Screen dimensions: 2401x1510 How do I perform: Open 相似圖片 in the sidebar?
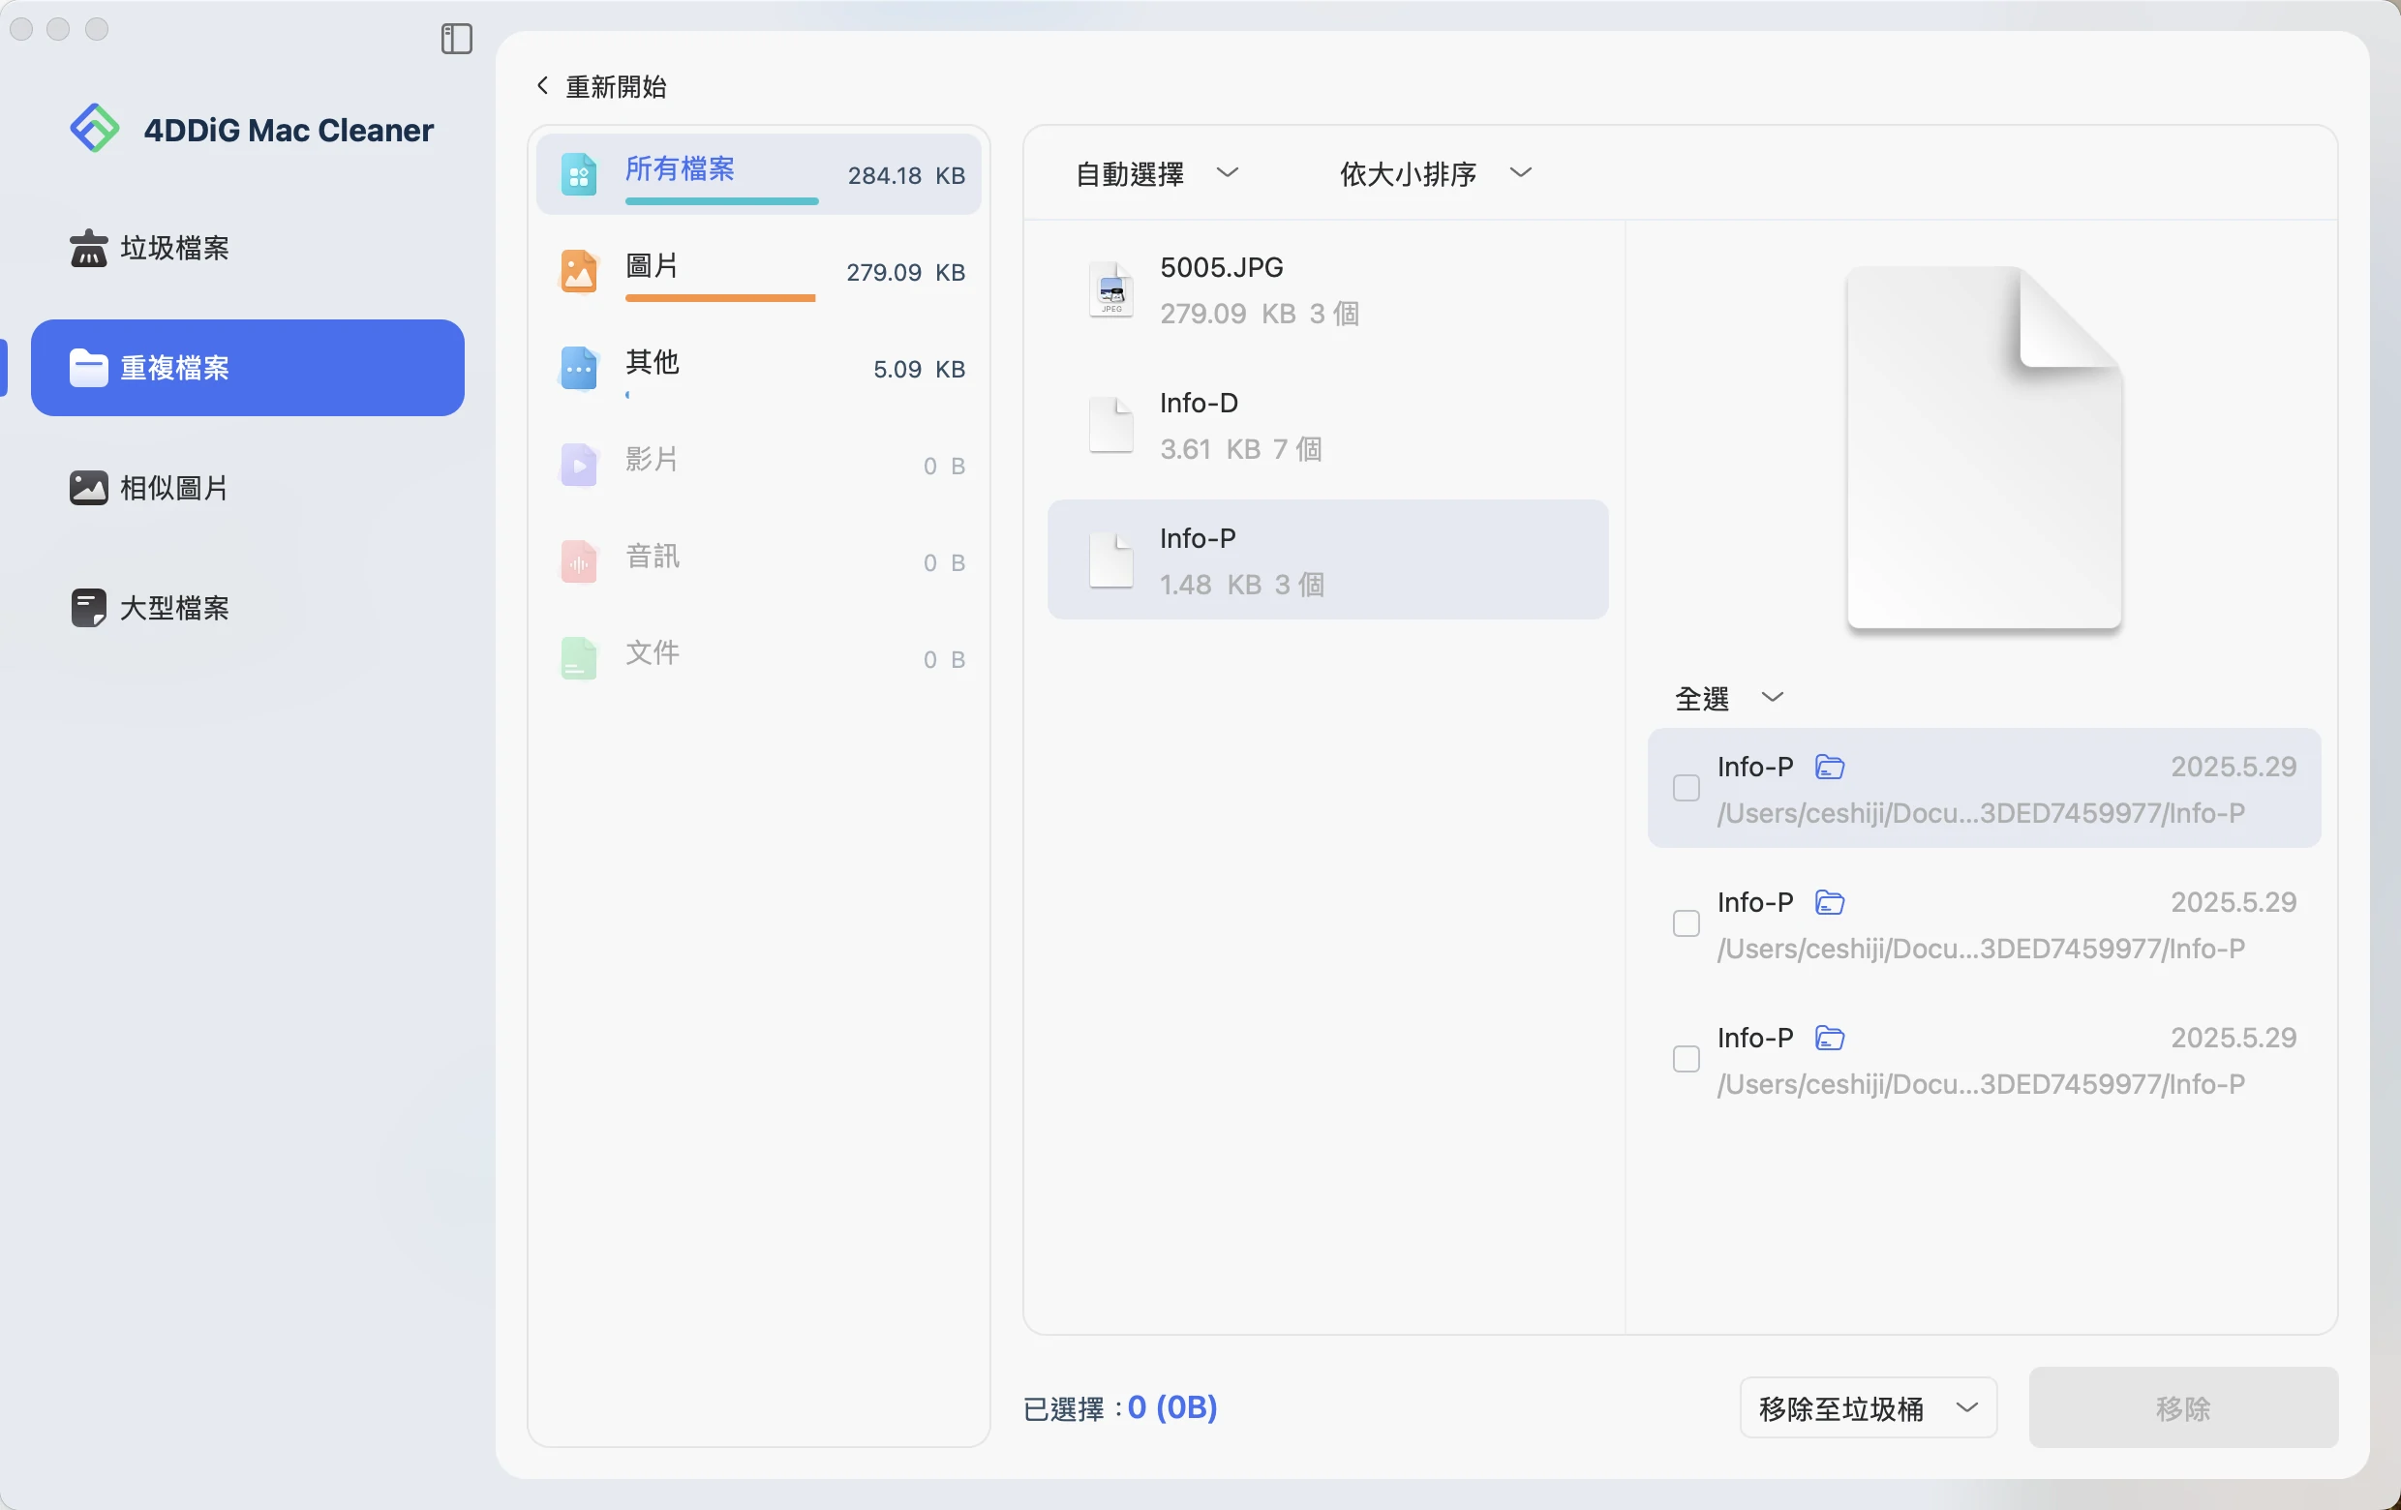coord(247,488)
